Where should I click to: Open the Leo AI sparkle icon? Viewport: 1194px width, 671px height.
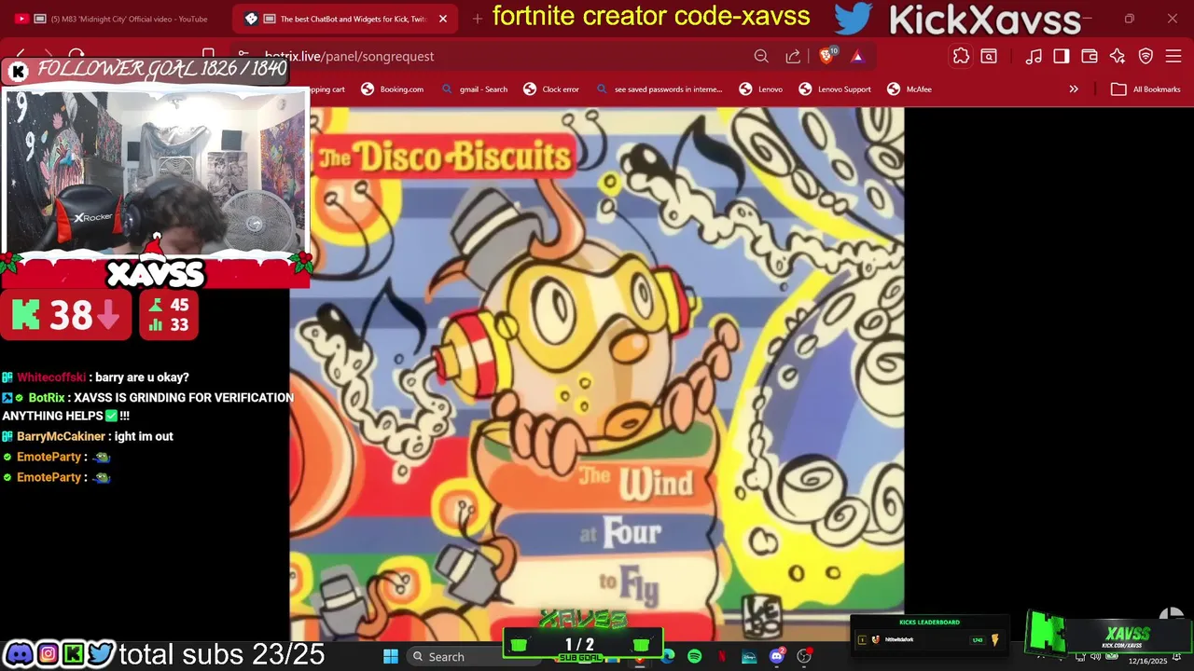(1118, 56)
